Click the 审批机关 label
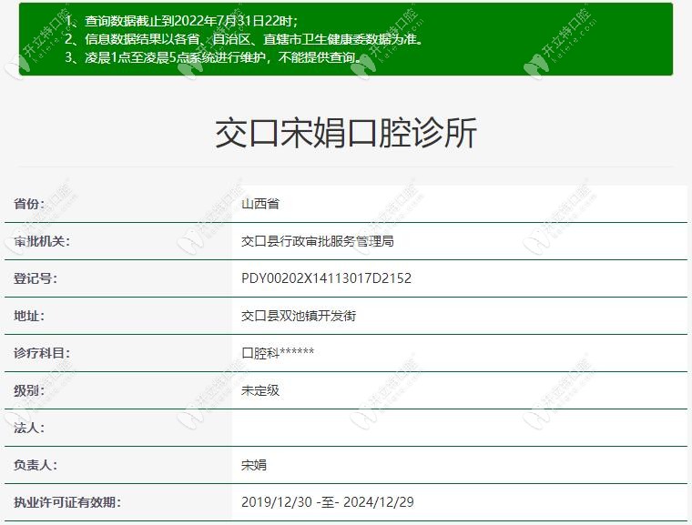 42,241
